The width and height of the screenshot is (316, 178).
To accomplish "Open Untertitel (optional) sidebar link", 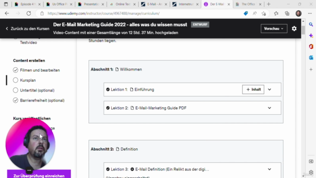I will point(37,90).
